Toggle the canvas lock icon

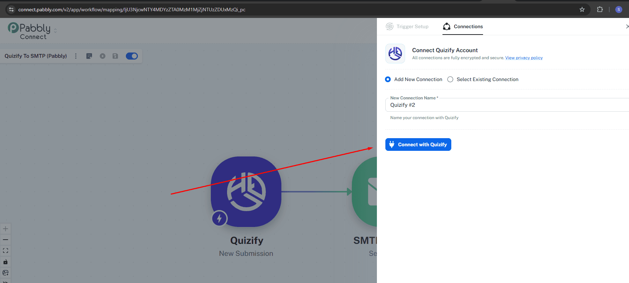(5, 262)
